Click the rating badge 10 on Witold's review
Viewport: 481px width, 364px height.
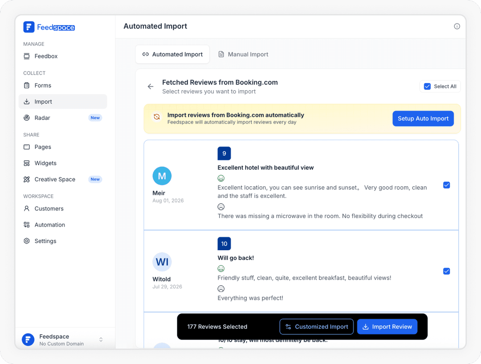224,244
